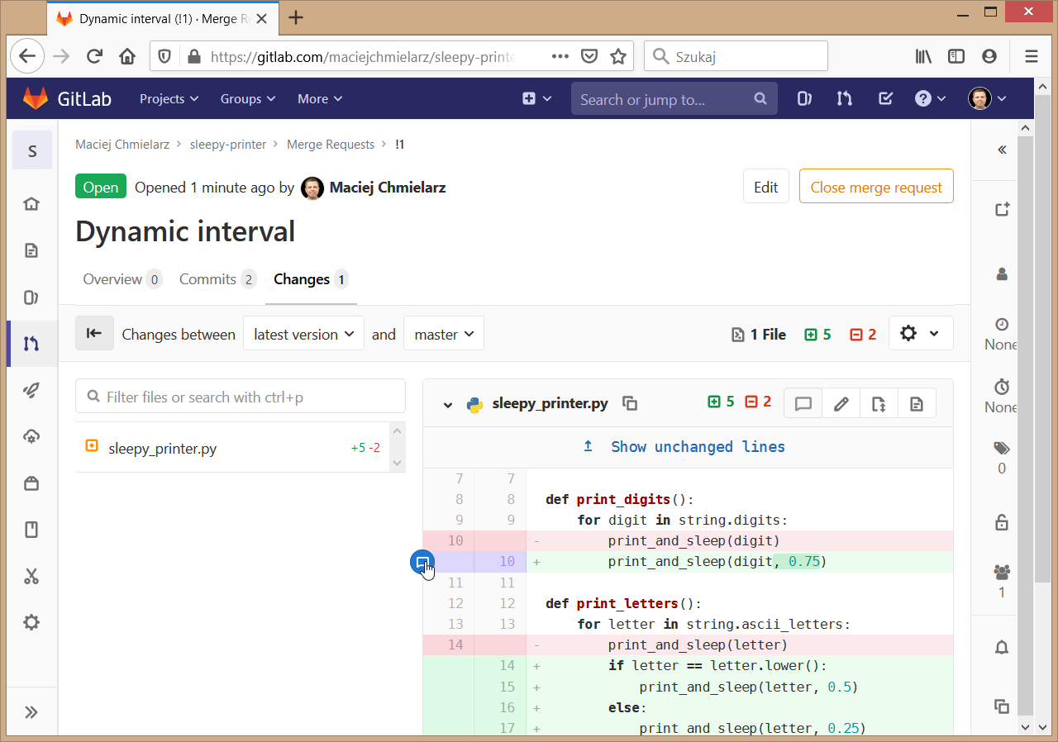Toggle comments for this file
Image resolution: width=1058 pixels, height=742 pixels.
(x=803, y=403)
